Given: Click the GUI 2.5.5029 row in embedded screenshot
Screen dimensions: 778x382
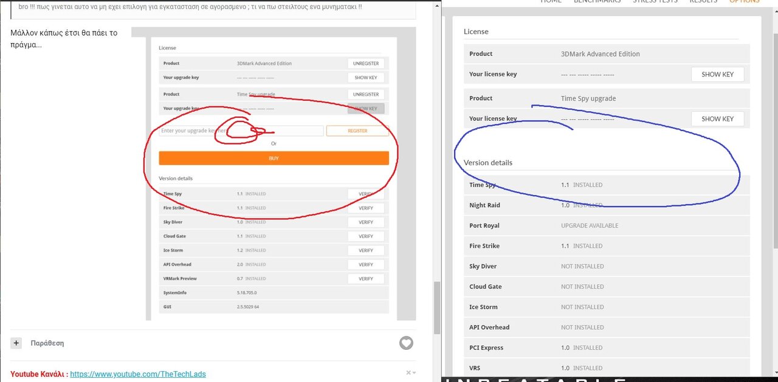Looking at the screenshot, I should coord(274,307).
